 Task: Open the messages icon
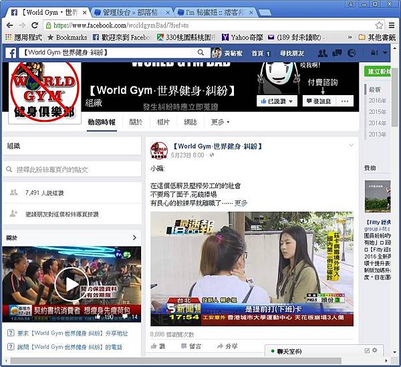tap(337, 53)
